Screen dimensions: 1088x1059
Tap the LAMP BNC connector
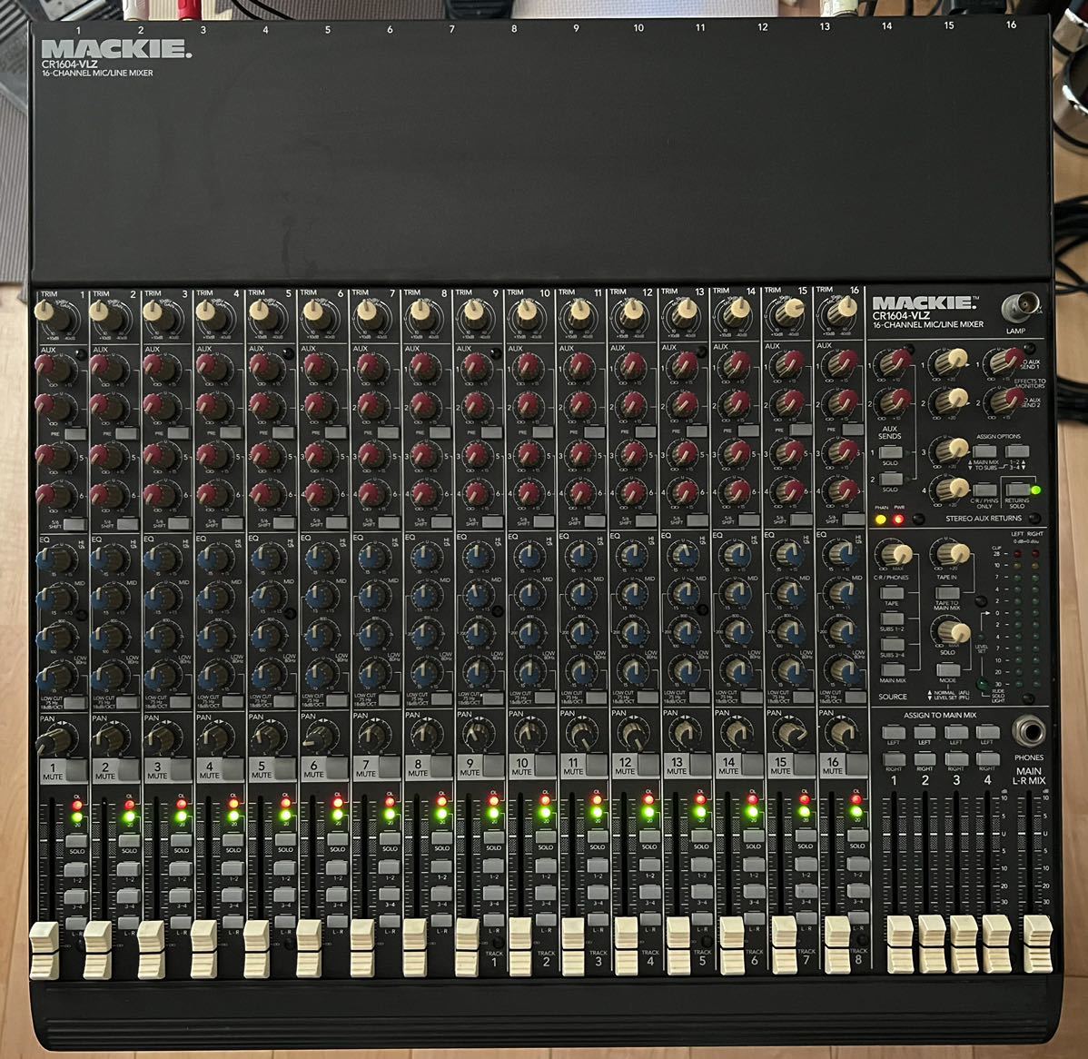1021,307
